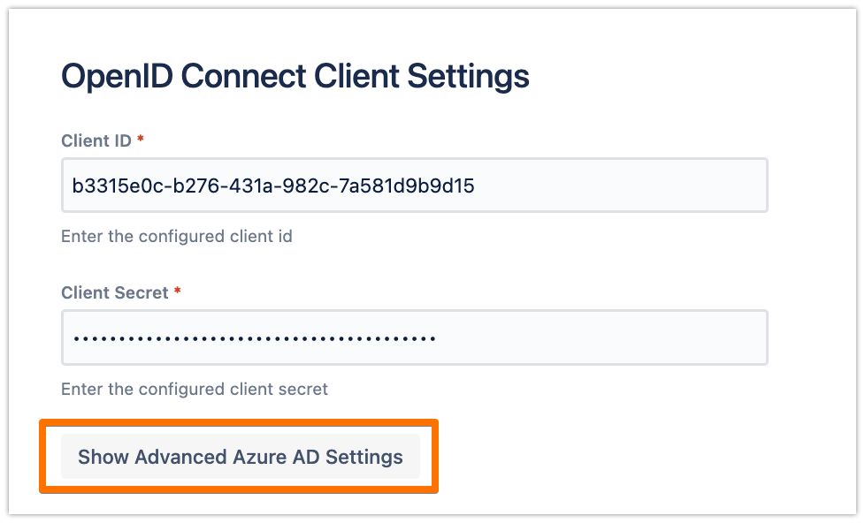This screenshot has width=865, height=523.
Task: Expand the advanced Azure AD settings section
Action: (240, 457)
